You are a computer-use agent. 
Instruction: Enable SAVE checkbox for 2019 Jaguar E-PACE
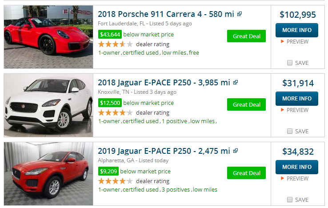pyautogui.click(x=290, y=200)
